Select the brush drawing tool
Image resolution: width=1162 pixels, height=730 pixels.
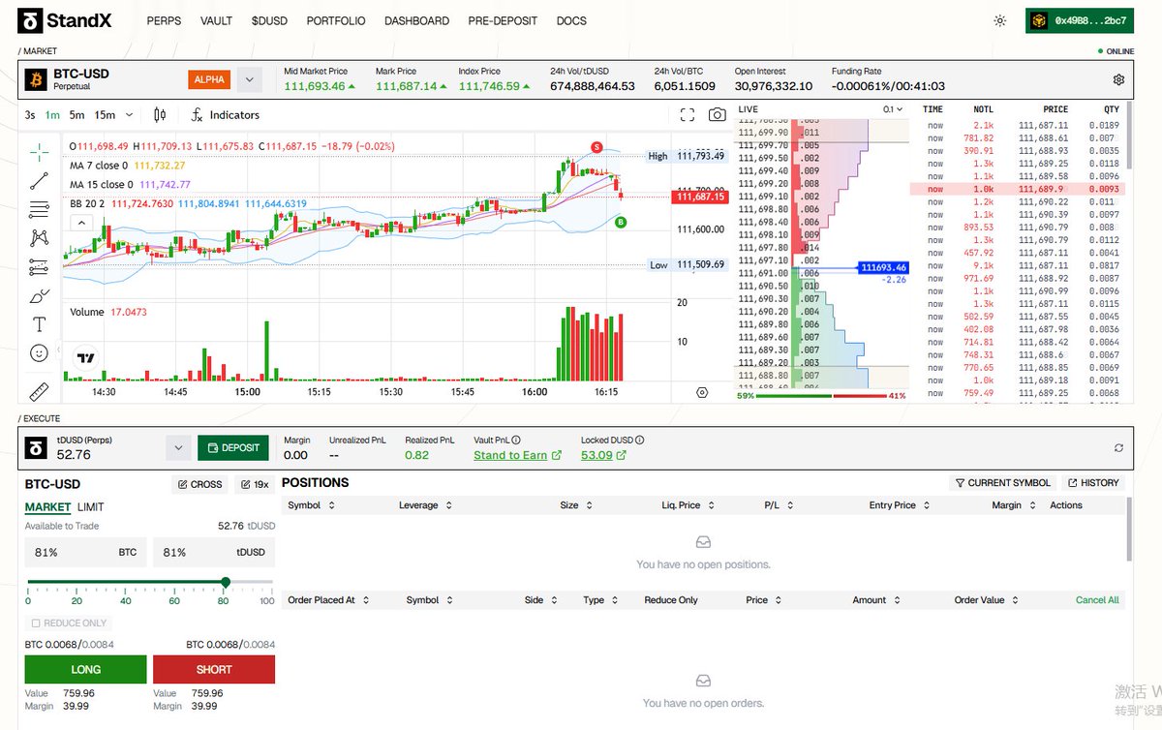pos(39,295)
